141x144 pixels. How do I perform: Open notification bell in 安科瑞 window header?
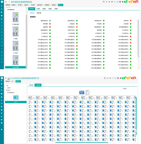(x=112, y=2)
